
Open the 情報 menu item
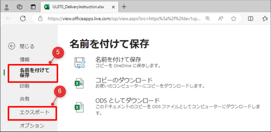[x=25, y=60]
